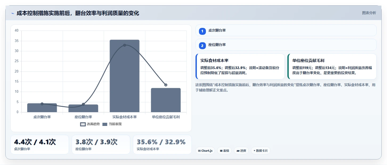
Task: Click the 当前表现 legend color box
Action: 105,124
